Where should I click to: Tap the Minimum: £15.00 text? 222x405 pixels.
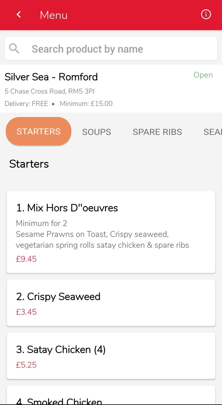click(86, 103)
